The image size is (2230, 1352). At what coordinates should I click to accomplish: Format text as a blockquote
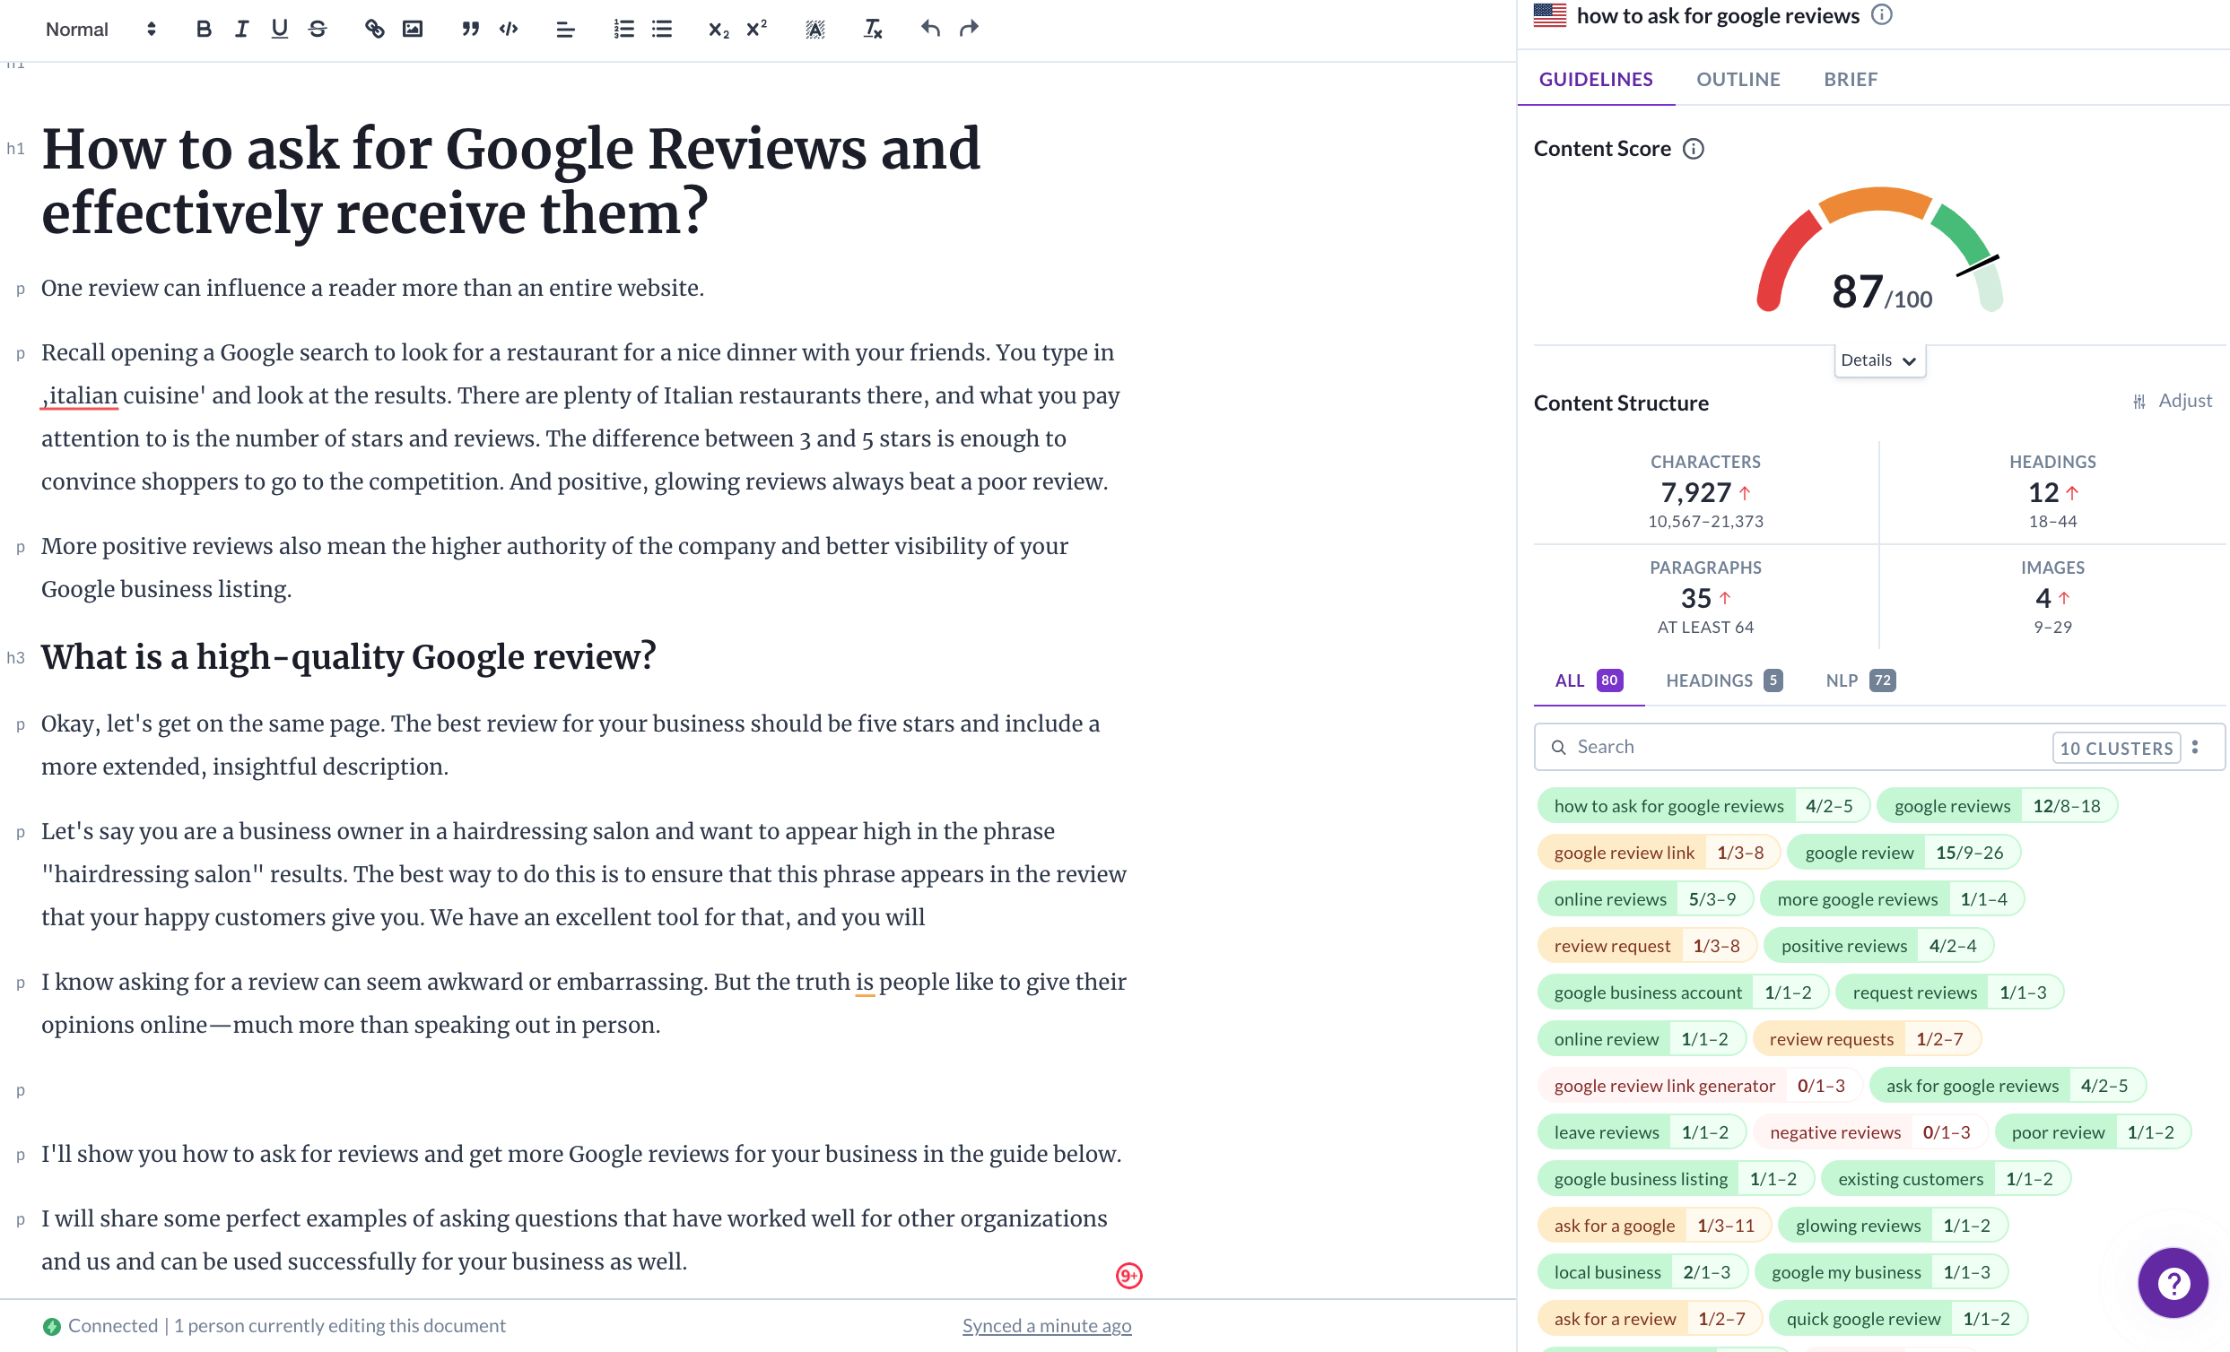[469, 28]
